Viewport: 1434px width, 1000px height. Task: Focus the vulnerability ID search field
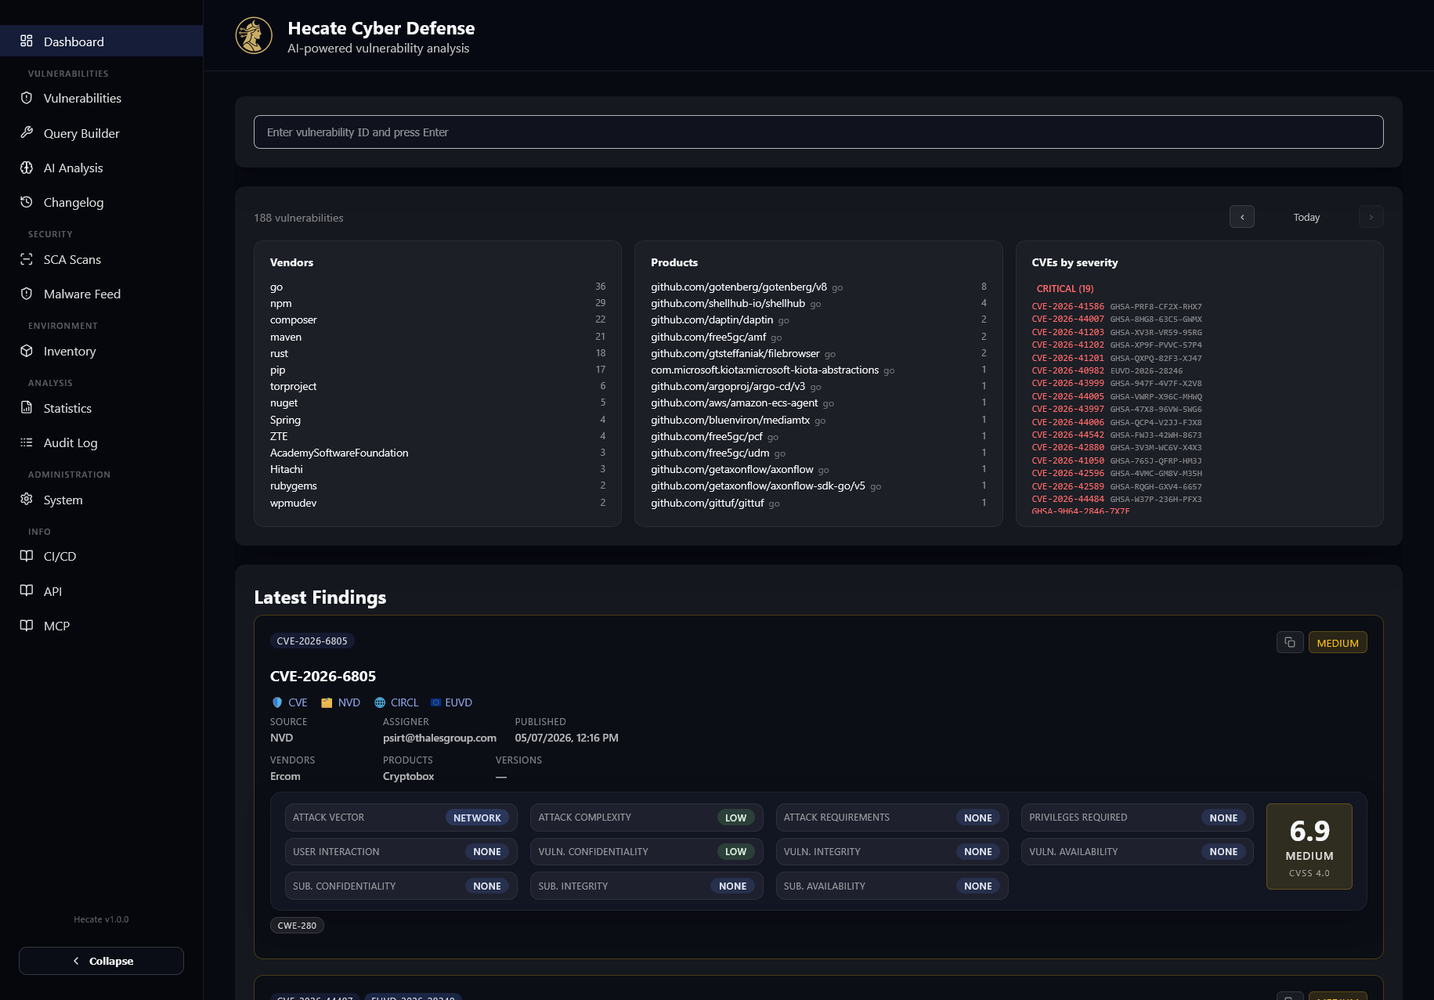[818, 132]
